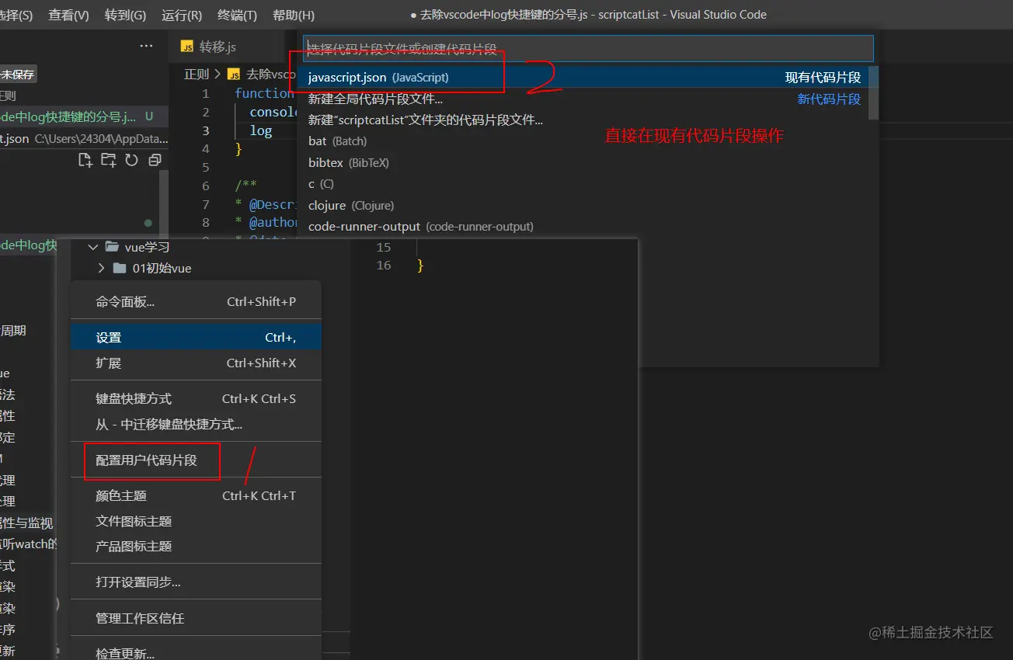Select bat (Batch) in the snippet list

coord(582,141)
